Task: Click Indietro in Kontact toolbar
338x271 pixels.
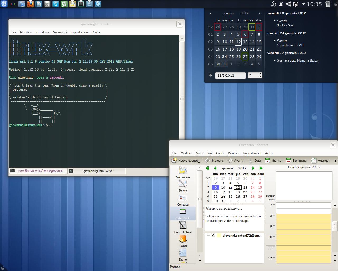Action: tap(214, 161)
